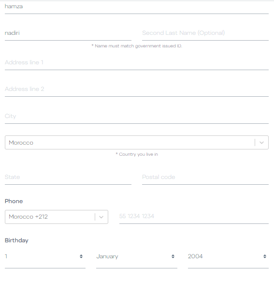Screen dimensions: 274x281
Task: Click the up-down arrows of the 2004 selector
Action: tap(265, 256)
